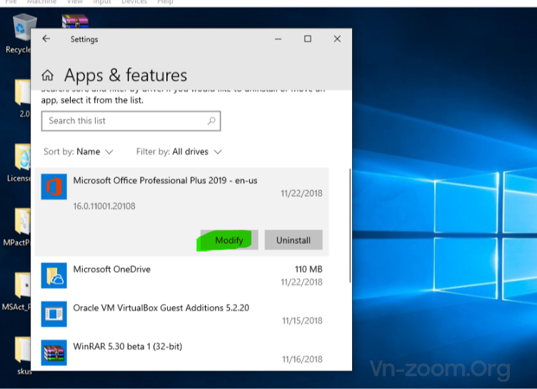Screen dimensions: 537x389
Task: Select the License file on desktop
Action: point(21,161)
